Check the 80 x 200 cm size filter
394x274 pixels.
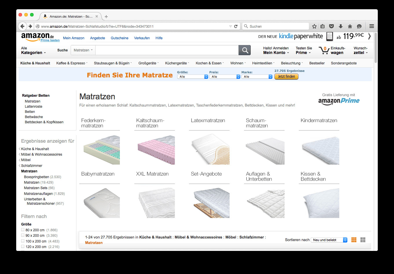pyautogui.click(x=23, y=230)
